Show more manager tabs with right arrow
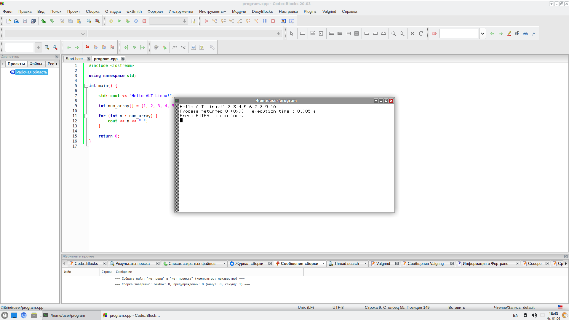 click(57, 64)
